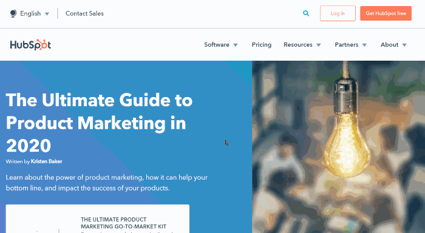Open the Software menu dropdown
Screen dimensions: 425x233
[221, 45]
